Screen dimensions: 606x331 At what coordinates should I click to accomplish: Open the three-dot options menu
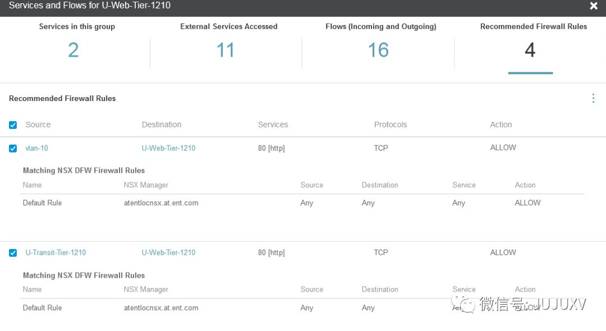593,99
